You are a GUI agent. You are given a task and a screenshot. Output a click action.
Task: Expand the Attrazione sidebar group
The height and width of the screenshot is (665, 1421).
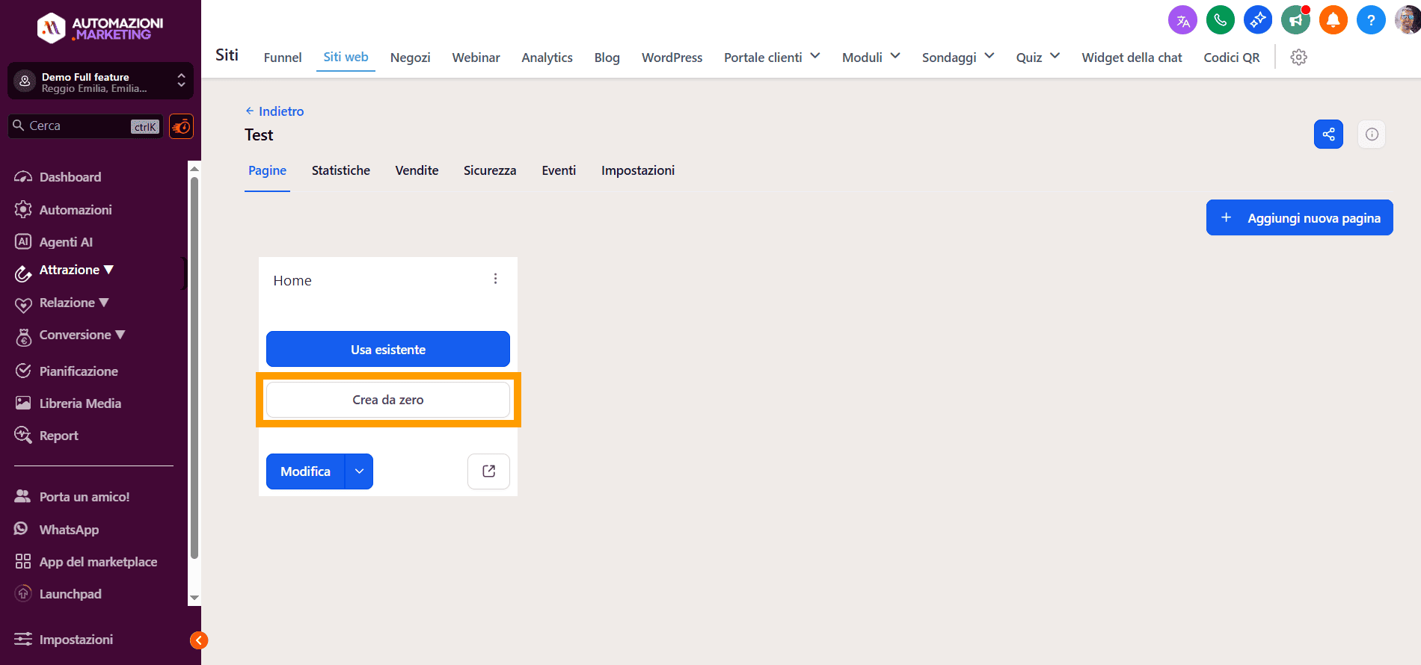pos(76,270)
